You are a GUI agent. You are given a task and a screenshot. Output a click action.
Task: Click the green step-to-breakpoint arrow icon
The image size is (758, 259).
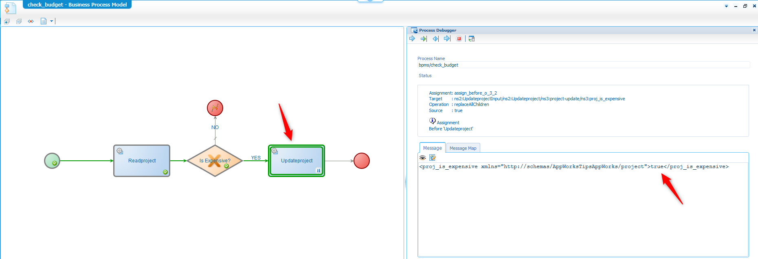[x=424, y=39]
